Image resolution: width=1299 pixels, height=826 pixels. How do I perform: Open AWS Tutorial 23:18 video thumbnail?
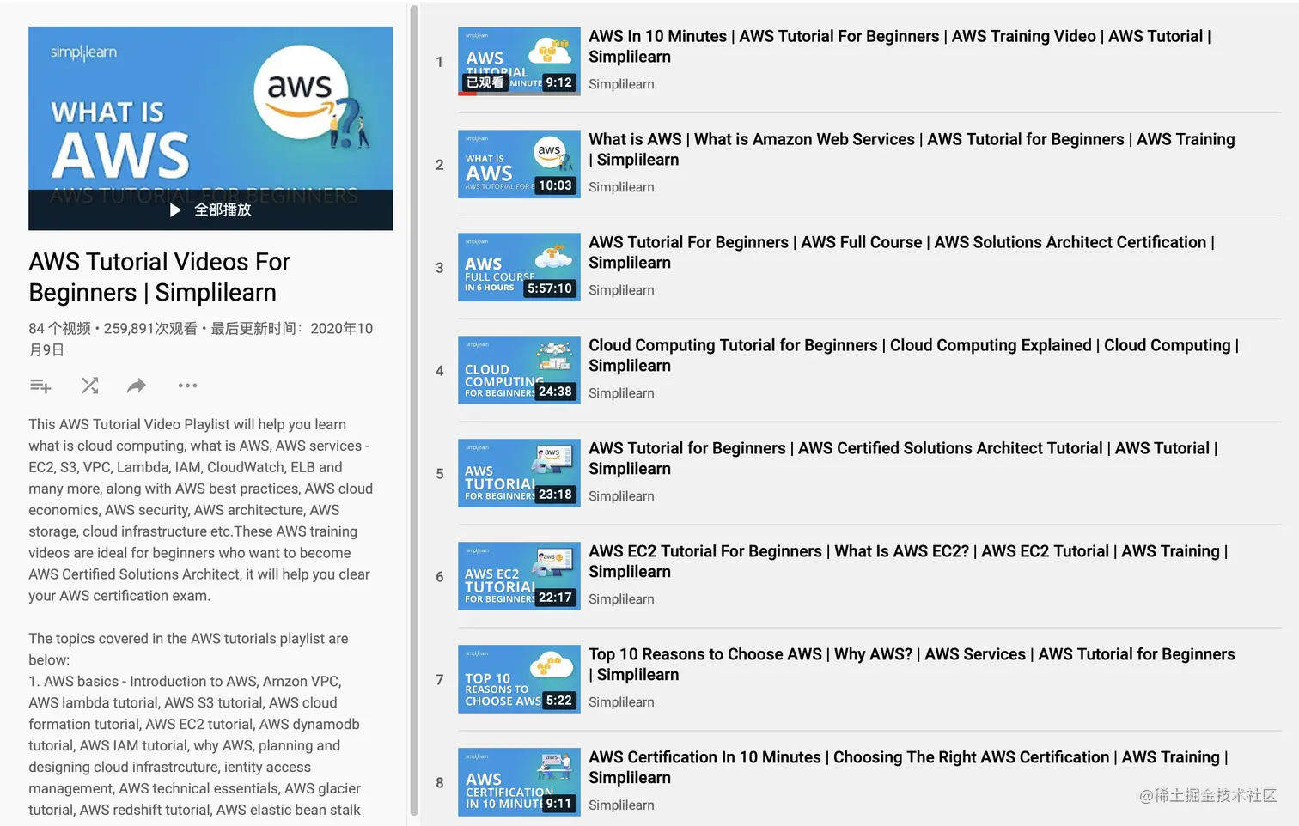519,473
